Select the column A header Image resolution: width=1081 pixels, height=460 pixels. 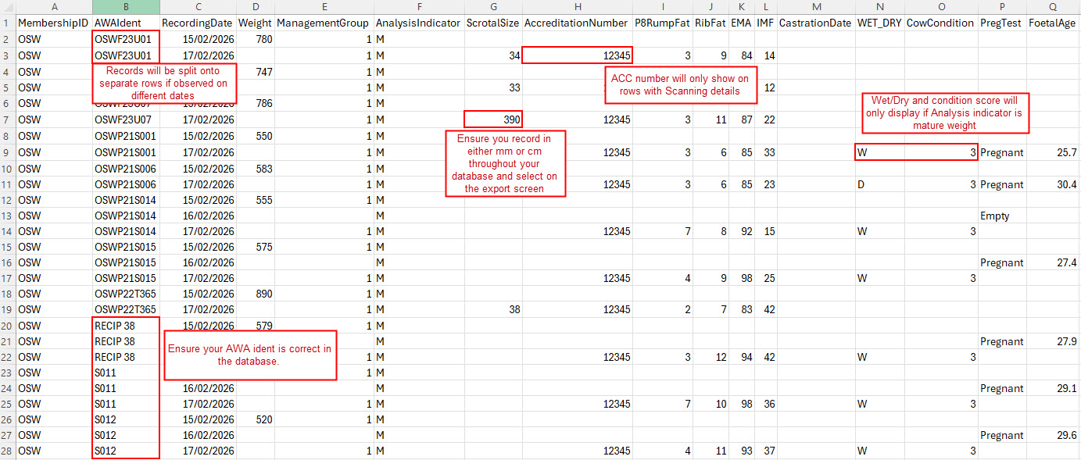click(53, 7)
